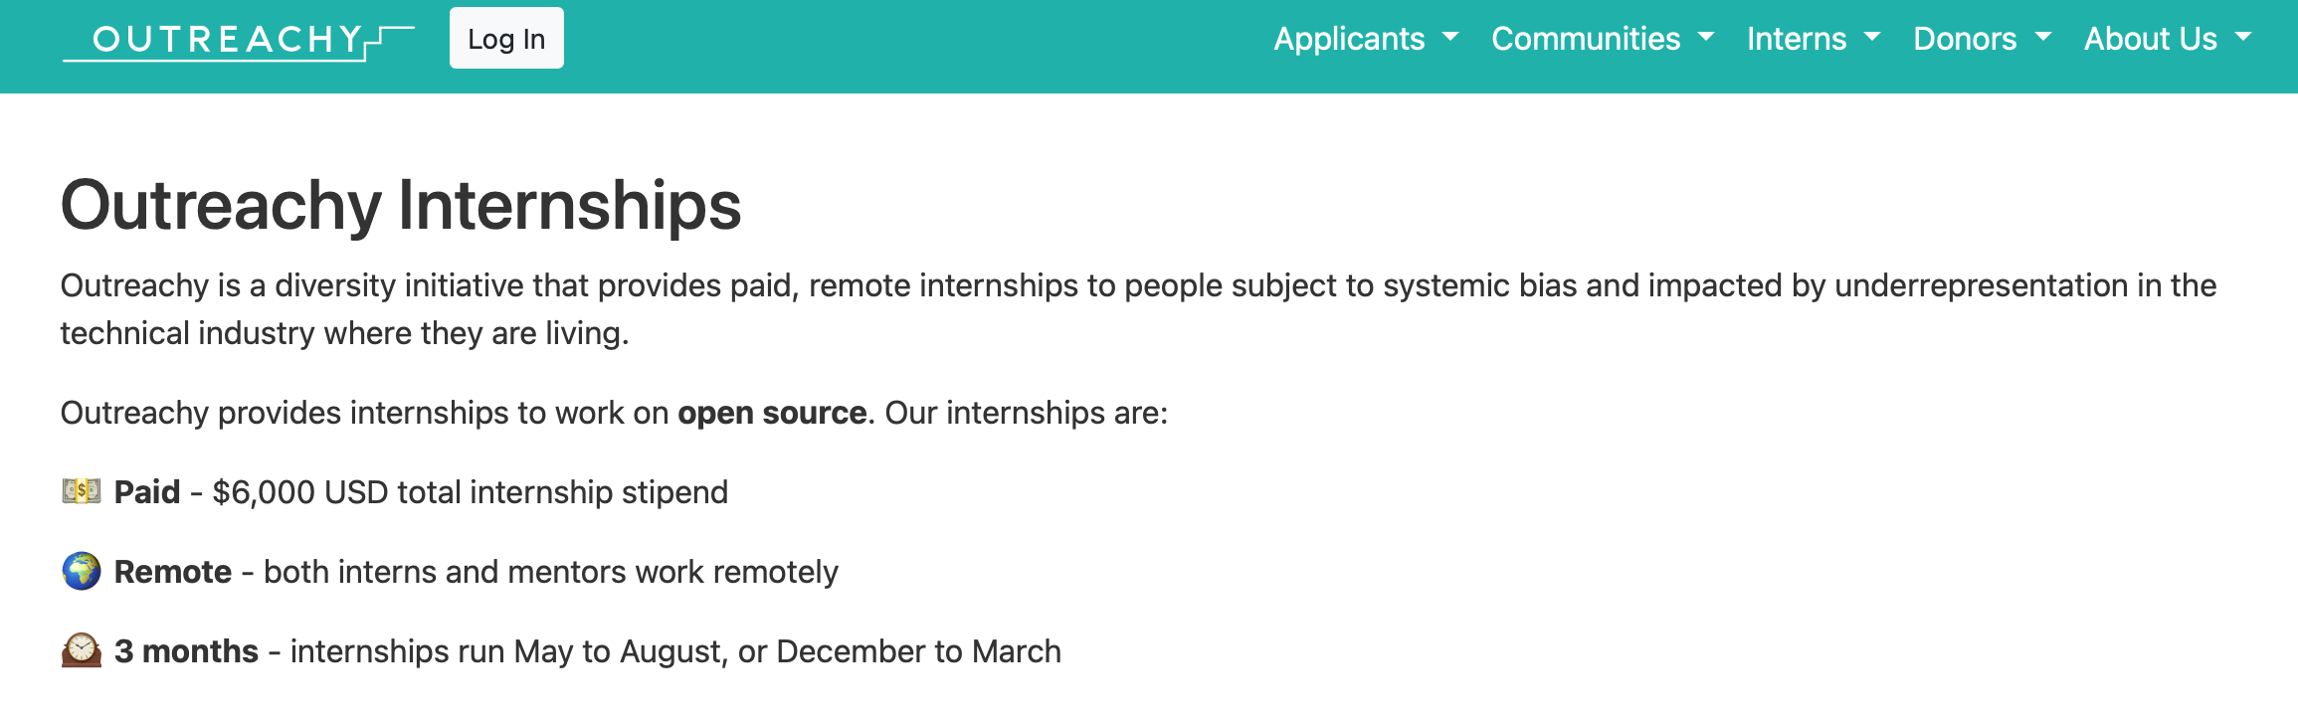Open the Communities menu
This screenshot has width=2298, height=722.
coord(1603,39)
